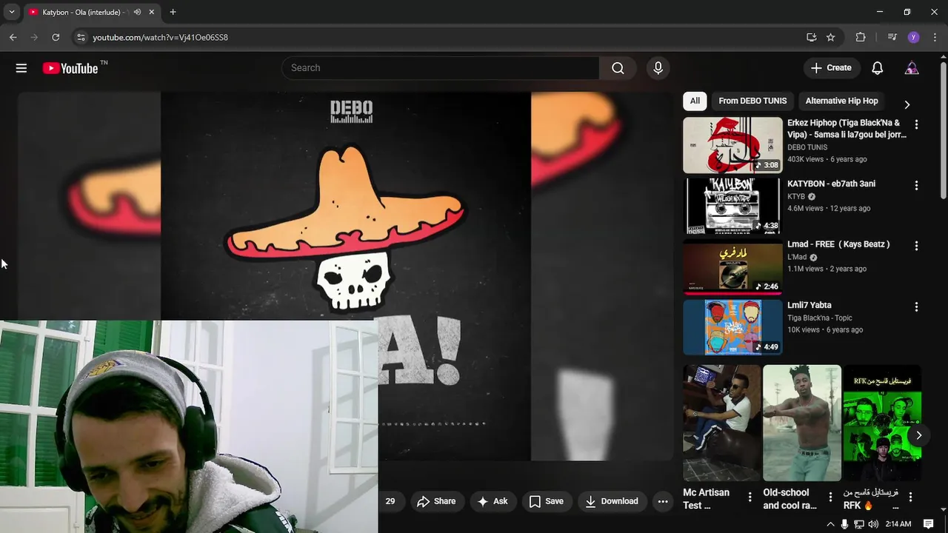Mute tab via speaker icon on tab
Image resolution: width=948 pixels, height=533 pixels.
(138, 12)
